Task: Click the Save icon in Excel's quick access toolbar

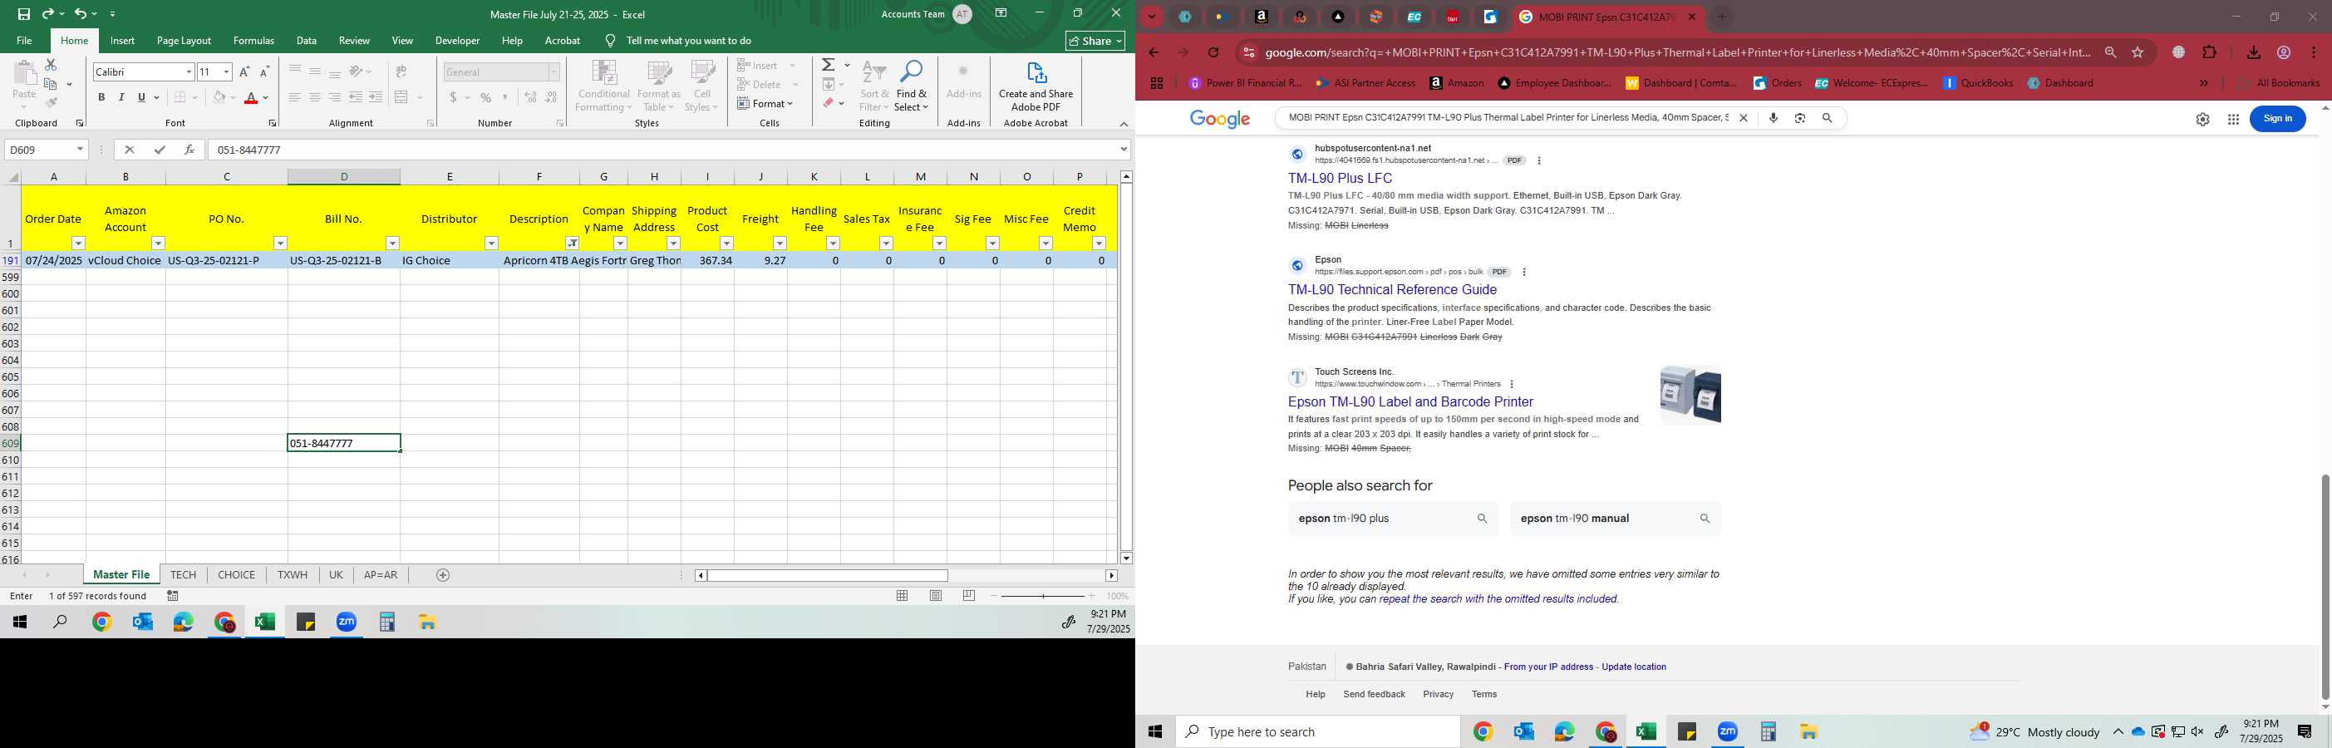Action: [23, 13]
